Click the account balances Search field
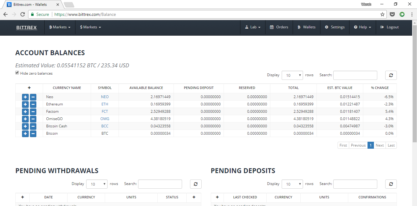Image resolution: width=417 pixels, height=206 pixels. pyautogui.click(x=355, y=75)
